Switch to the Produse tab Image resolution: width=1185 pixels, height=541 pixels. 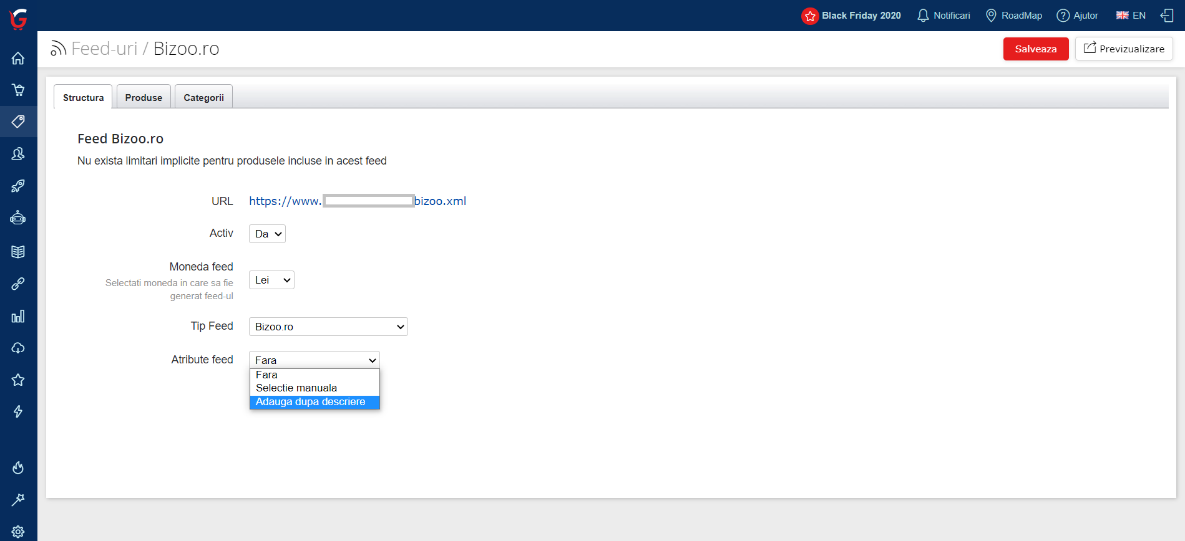tap(144, 97)
